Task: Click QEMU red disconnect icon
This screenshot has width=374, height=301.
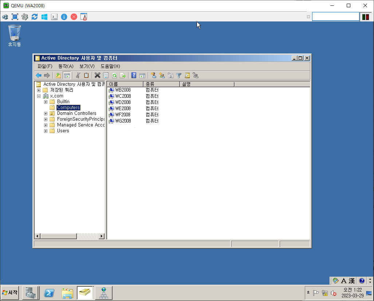Action: (74, 17)
